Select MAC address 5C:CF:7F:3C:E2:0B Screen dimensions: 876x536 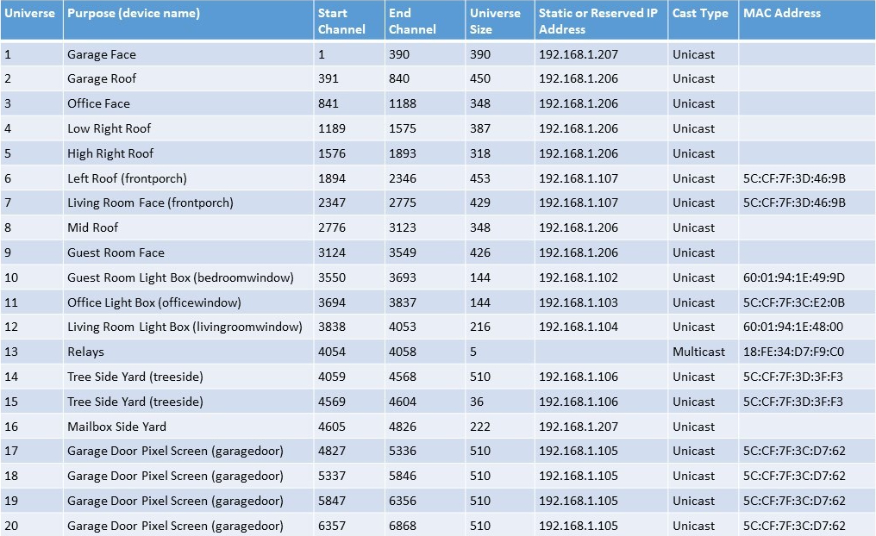tap(794, 302)
